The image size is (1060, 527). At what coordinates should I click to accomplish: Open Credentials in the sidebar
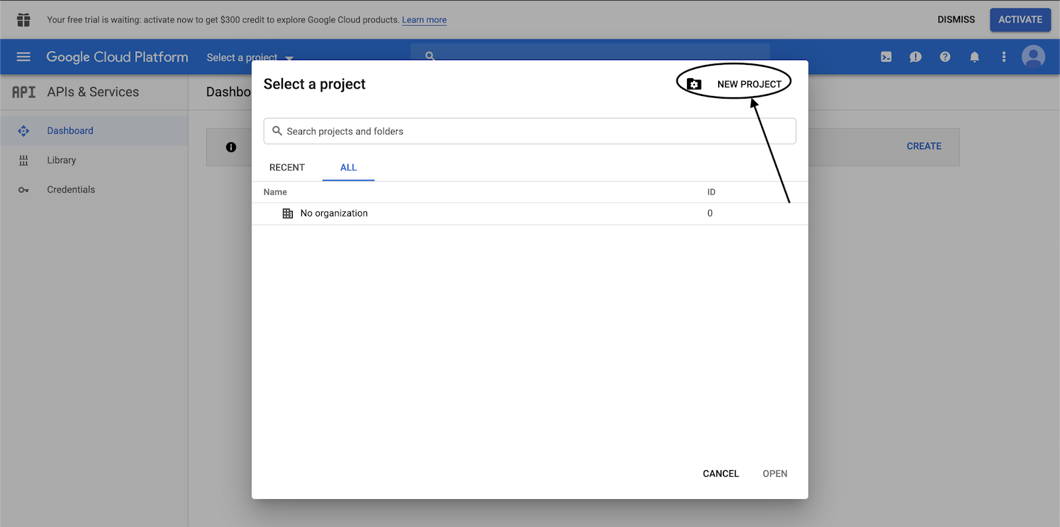71,189
